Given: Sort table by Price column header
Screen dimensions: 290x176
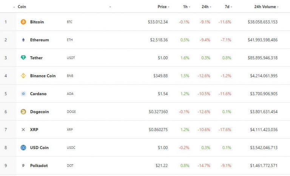Looking at the screenshot, I should point(163,7).
